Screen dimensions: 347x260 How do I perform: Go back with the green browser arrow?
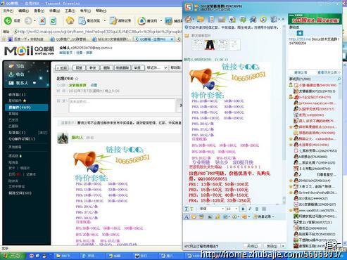point(8,20)
